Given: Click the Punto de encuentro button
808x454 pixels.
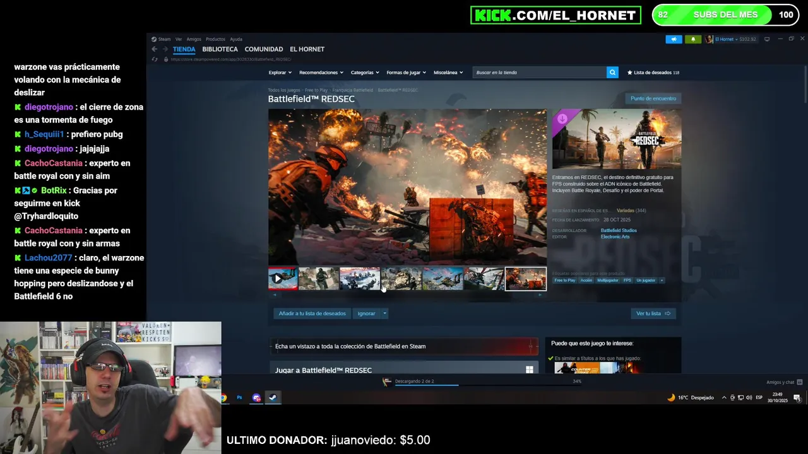Looking at the screenshot, I should (x=653, y=98).
